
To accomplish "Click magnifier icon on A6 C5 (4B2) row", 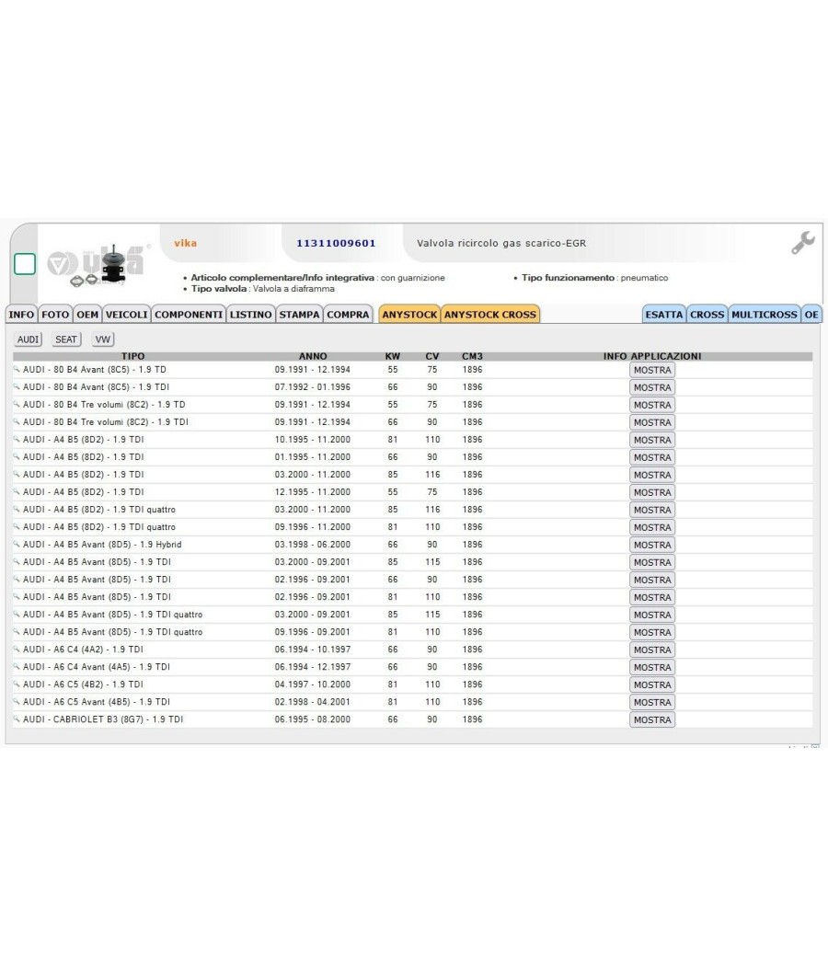I will click(17, 684).
